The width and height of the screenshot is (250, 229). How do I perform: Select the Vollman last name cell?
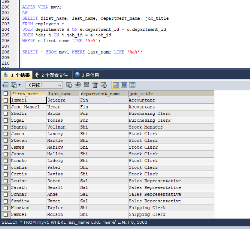63,127
